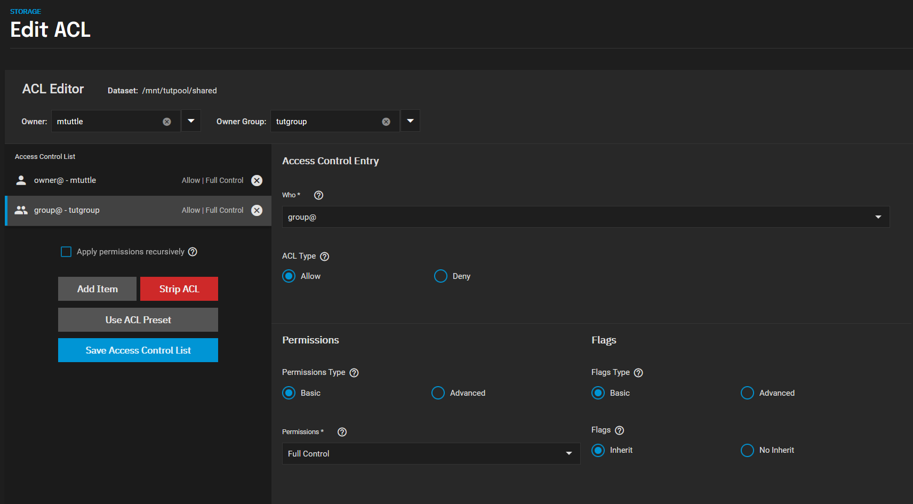Open help next to ACL Type
Viewport: 913px width, 504px height.
[x=324, y=257]
